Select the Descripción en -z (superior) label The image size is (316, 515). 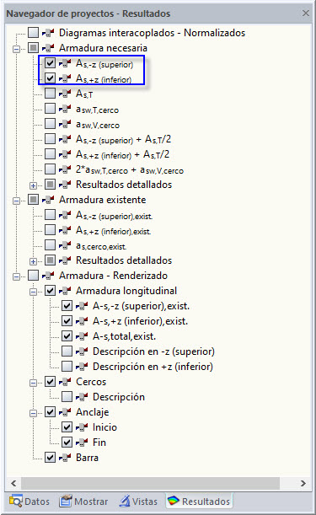(153, 351)
